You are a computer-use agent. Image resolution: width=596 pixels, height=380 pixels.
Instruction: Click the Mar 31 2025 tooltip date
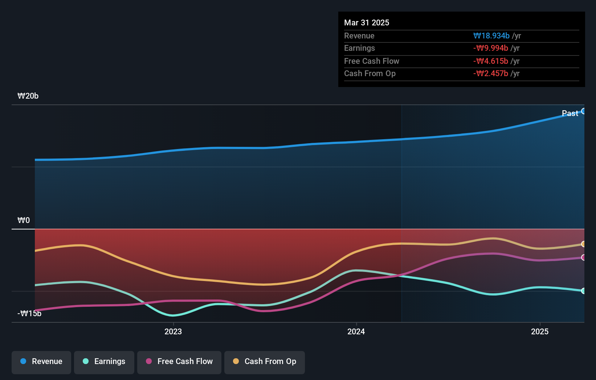click(367, 22)
